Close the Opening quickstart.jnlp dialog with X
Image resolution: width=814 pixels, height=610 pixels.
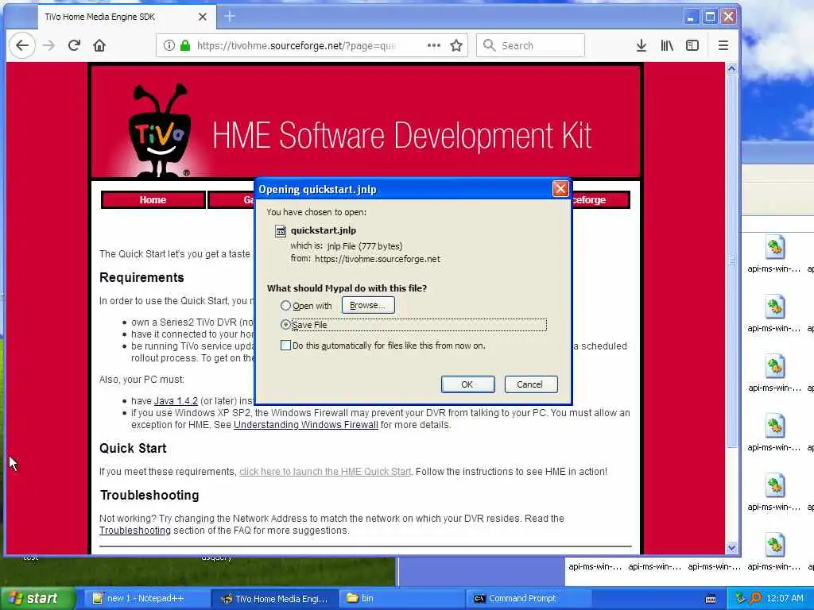pyautogui.click(x=560, y=189)
